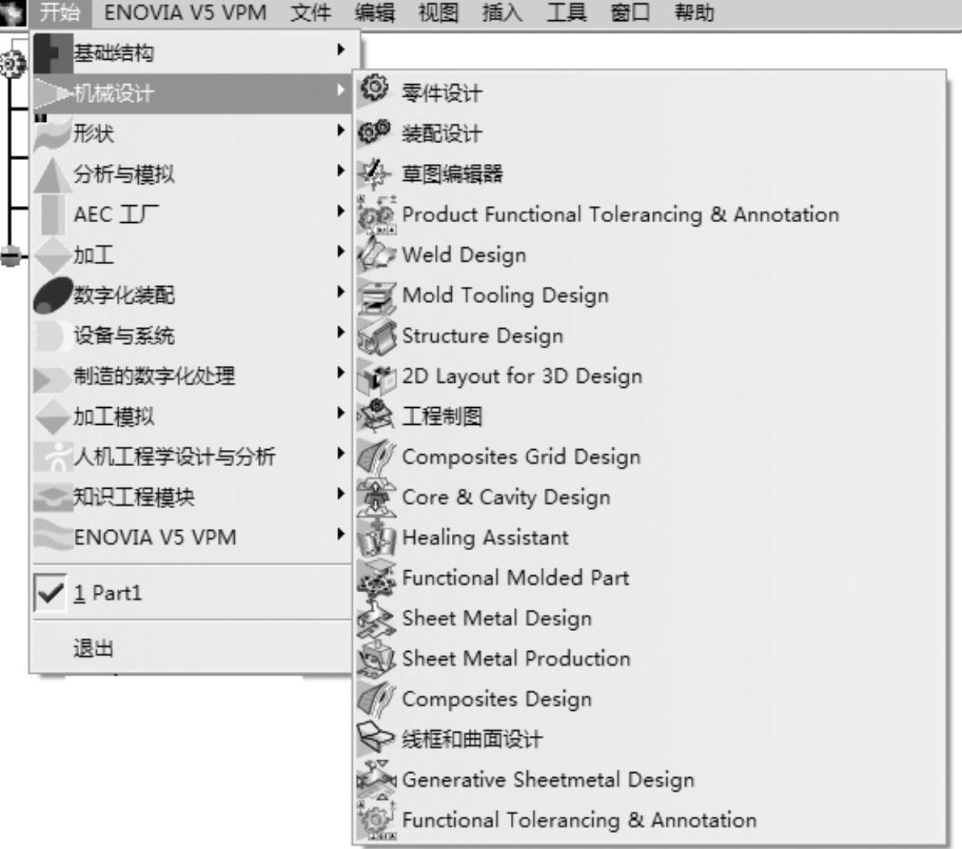
Task: Click the Structure Design icon
Action: (377, 336)
